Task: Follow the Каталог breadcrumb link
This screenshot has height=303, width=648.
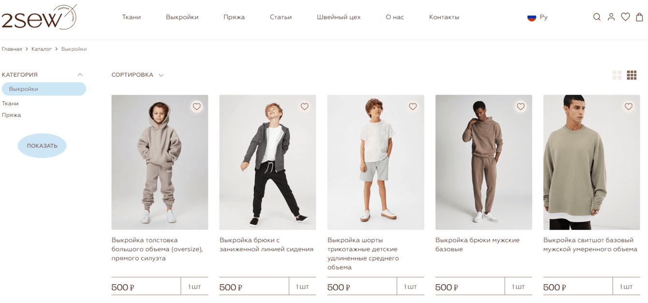Action: (42, 49)
